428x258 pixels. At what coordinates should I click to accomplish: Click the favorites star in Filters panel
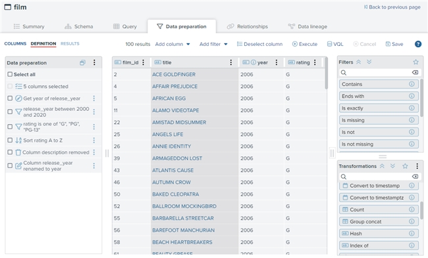point(415,62)
